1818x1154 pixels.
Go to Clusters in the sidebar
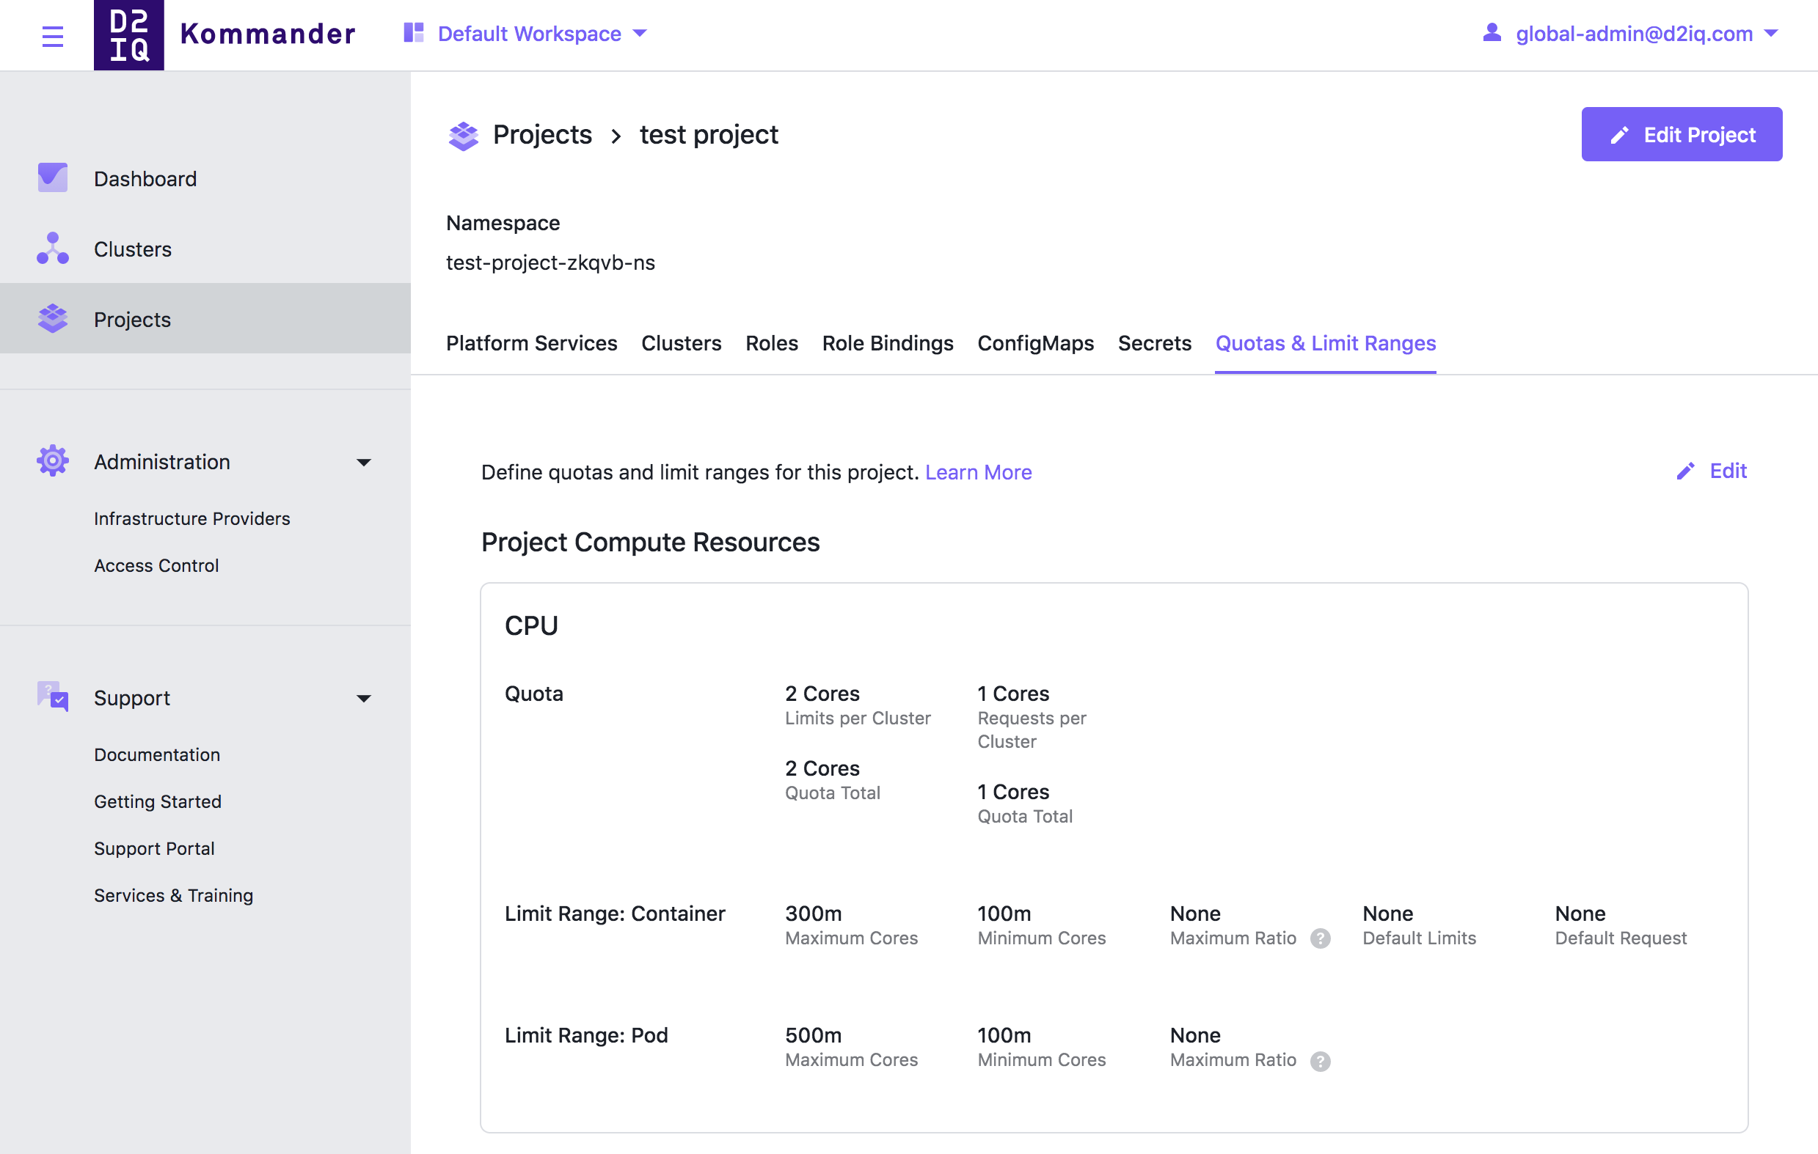(205, 249)
